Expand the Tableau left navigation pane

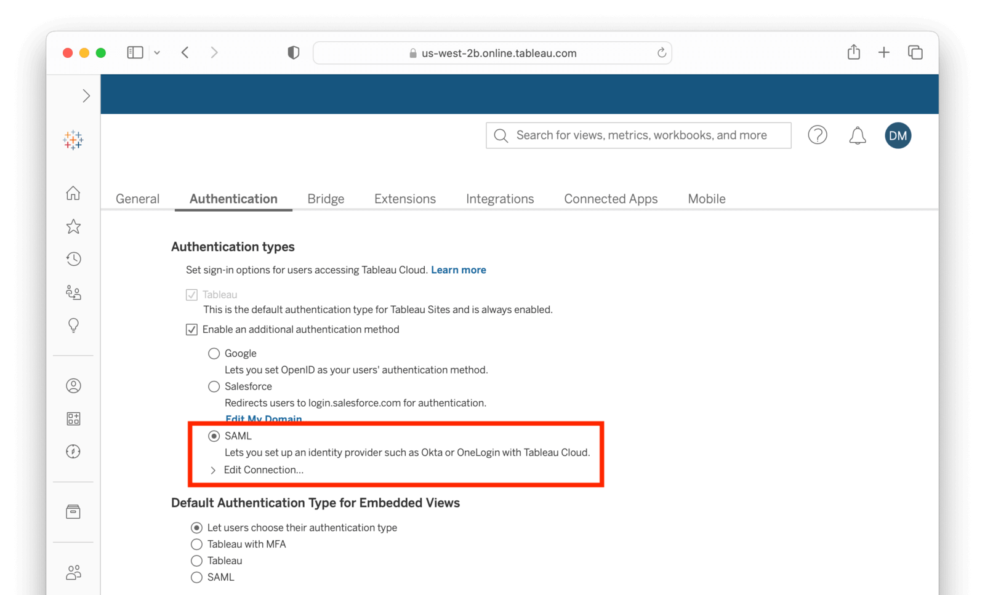pyautogui.click(x=86, y=96)
